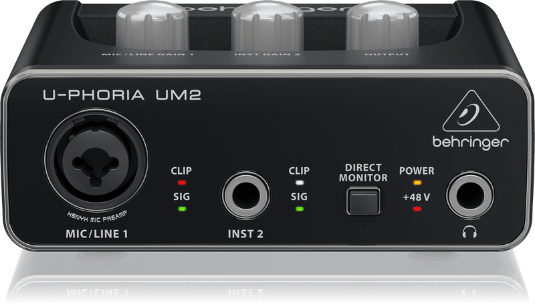Click the orange POWER LED
535x305 pixels.
(417, 183)
